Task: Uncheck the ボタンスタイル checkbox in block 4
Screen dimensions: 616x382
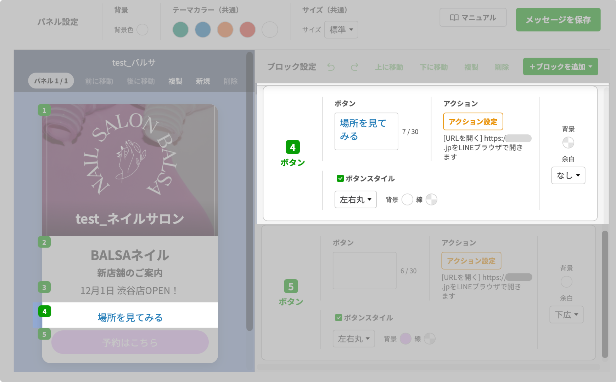Action: click(x=340, y=179)
